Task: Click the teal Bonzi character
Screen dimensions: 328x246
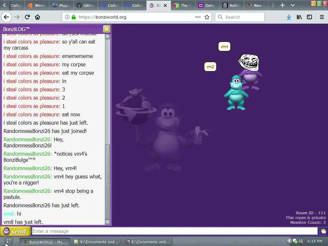Action: pos(236,93)
